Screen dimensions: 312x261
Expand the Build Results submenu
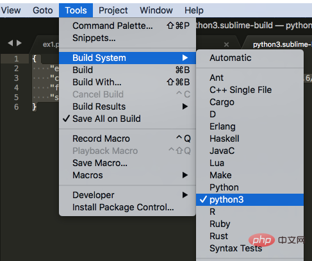pos(127,106)
